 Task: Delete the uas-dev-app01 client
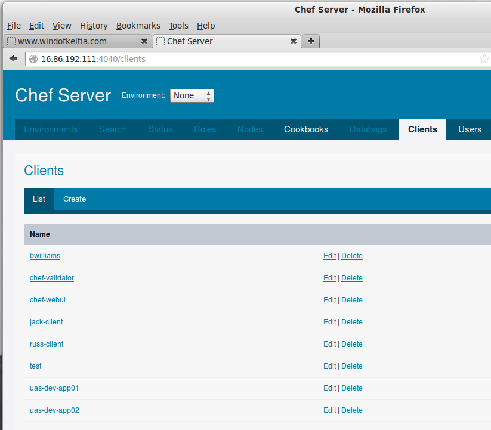click(351, 388)
